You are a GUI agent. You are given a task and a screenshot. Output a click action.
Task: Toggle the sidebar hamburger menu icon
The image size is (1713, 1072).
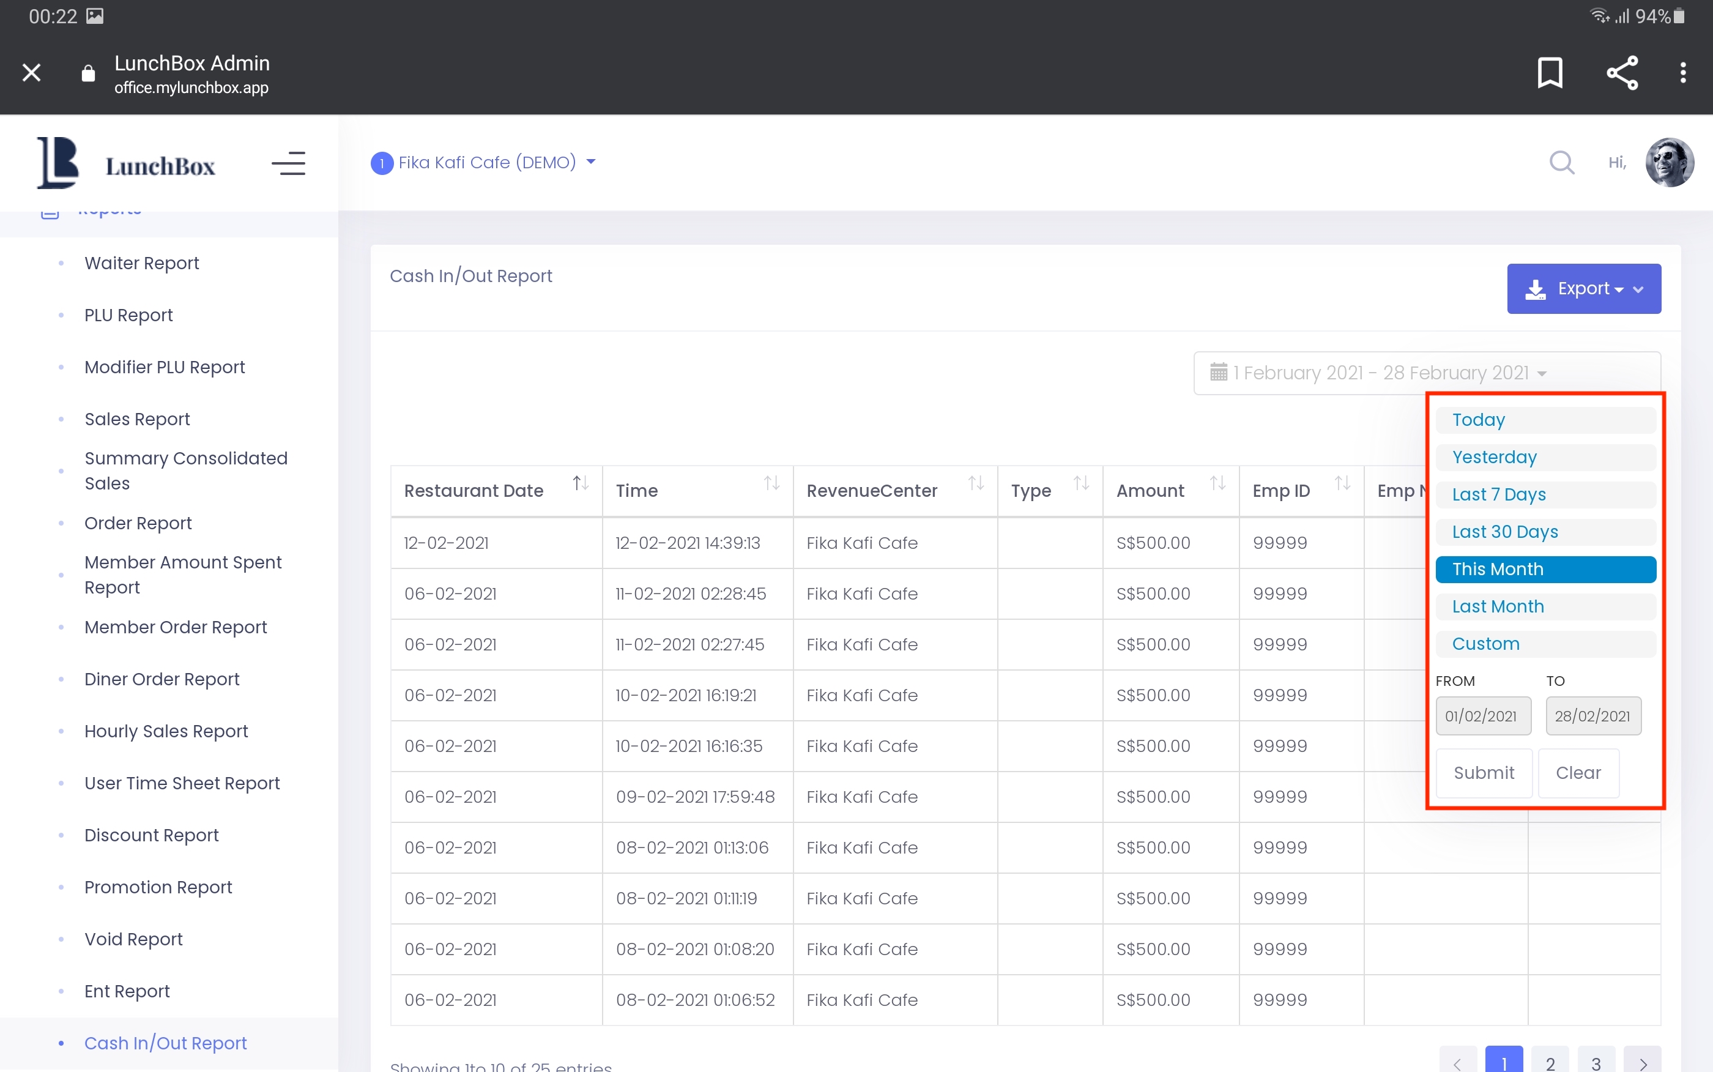coord(288,164)
